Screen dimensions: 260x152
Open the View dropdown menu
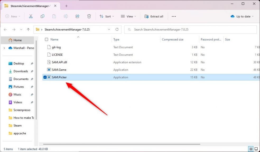click(x=128, y=16)
